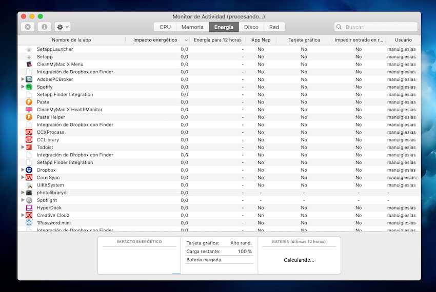
Task: Expand the Spotlight process group
Action: pos(23,200)
